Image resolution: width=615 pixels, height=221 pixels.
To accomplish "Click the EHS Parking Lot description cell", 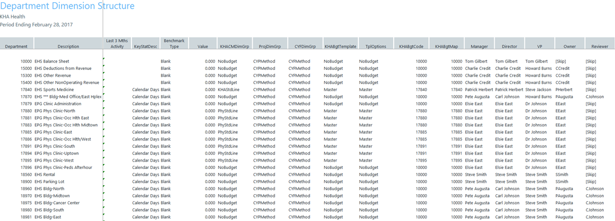I will click(x=49, y=181).
